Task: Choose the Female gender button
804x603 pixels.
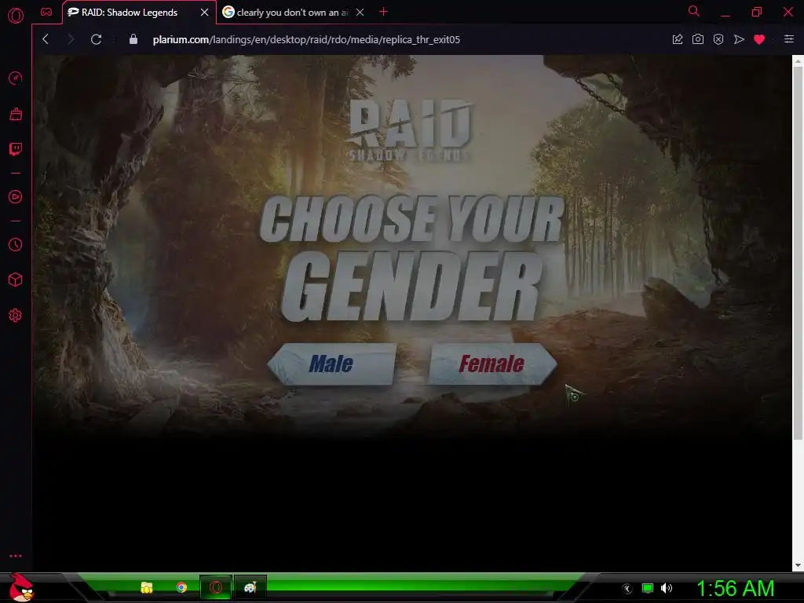Action: (x=493, y=364)
